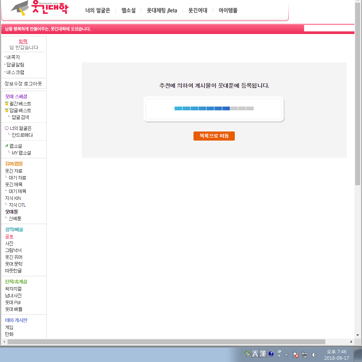Open 웃대채팅 βeta in top menu

pyautogui.click(x=162, y=10)
